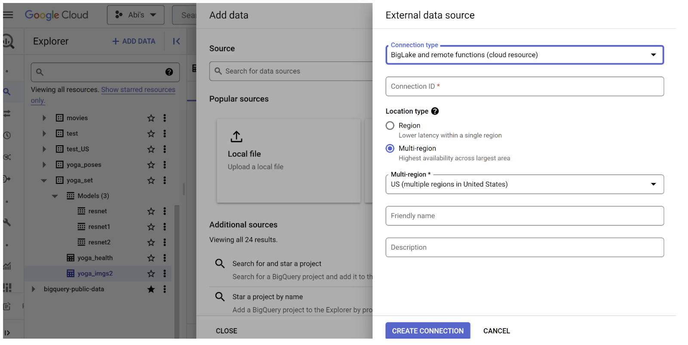688x345 pixels.
Task: Click the Connection ID input field
Action: tap(524, 86)
